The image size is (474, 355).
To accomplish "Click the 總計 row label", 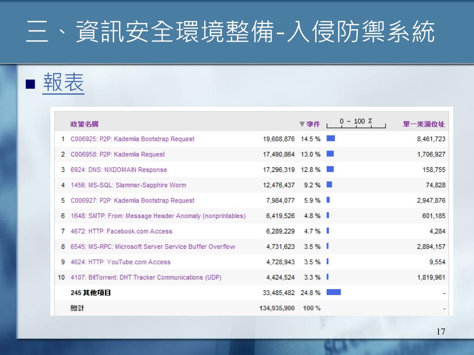I will 77,308.
